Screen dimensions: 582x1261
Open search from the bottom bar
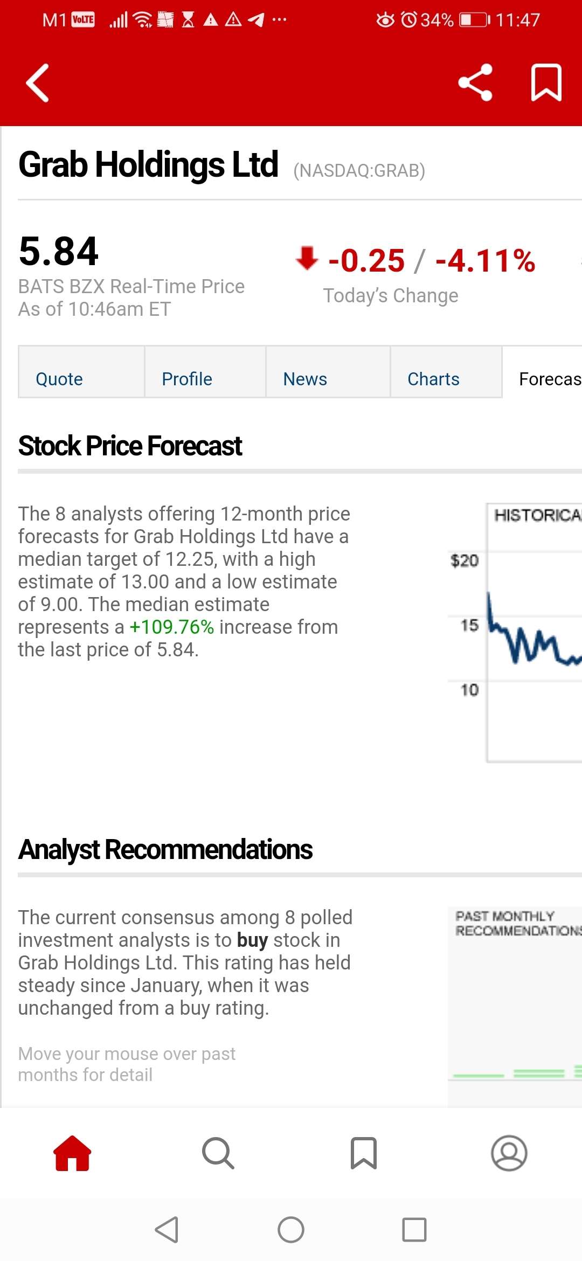tap(218, 1153)
